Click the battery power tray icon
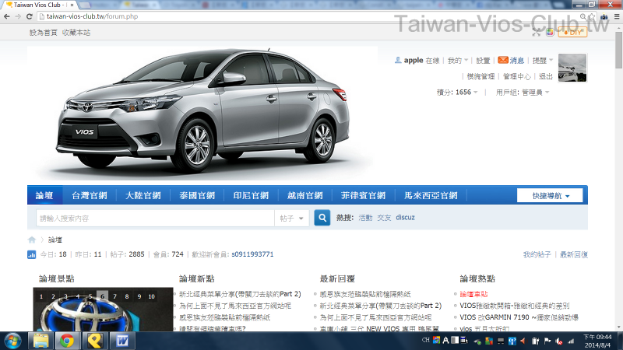This screenshot has width=623, height=350. tap(536, 341)
